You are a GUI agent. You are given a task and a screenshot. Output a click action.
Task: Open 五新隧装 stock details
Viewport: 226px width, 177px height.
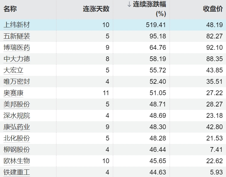pos(17,36)
